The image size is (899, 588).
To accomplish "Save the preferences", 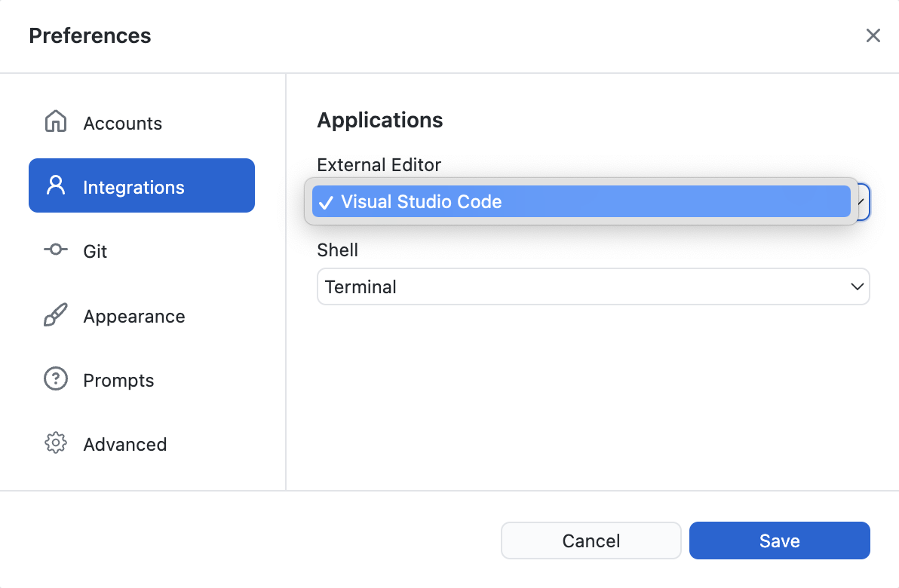I will [x=780, y=541].
